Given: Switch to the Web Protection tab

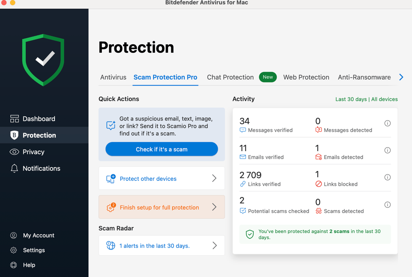Looking at the screenshot, I should click(x=306, y=77).
